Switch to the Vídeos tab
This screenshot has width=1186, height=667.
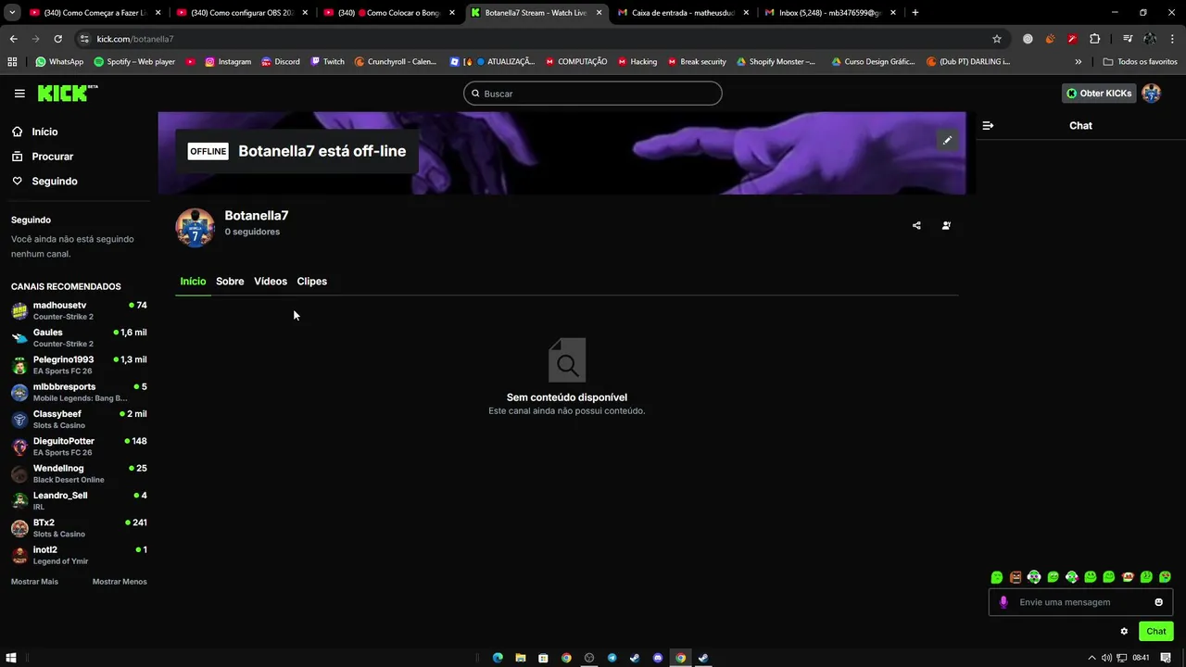tap(271, 282)
